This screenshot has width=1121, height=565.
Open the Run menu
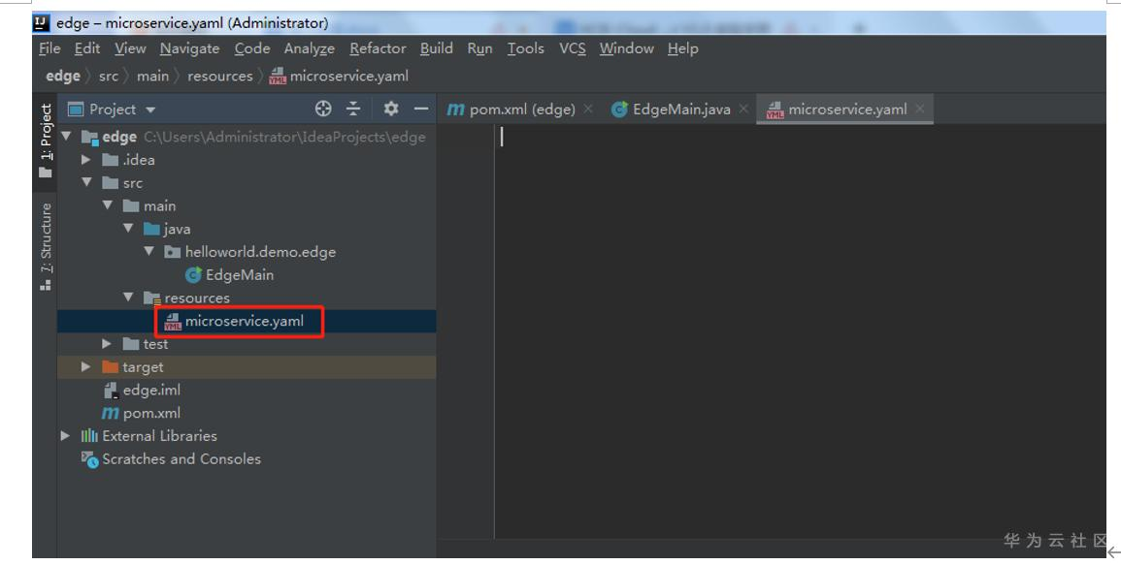point(479,48)
